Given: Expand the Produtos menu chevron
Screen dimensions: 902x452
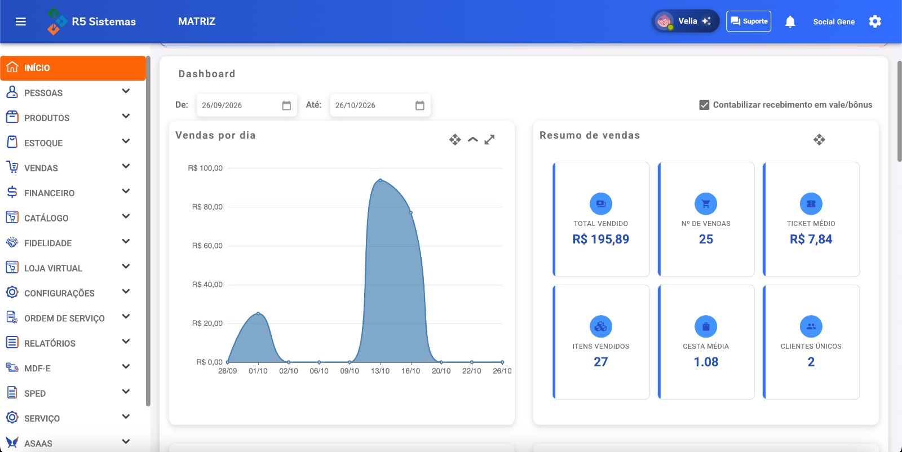Looking at the screenshot, I should pos(126,116).
